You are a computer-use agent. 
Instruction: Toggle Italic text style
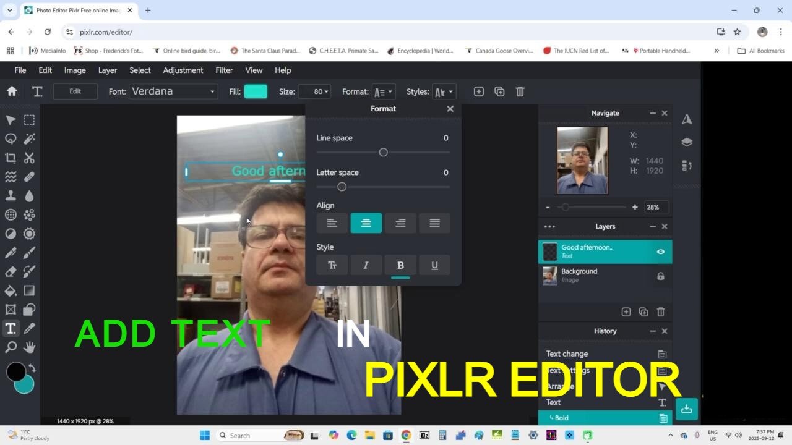tap(366, 265)
